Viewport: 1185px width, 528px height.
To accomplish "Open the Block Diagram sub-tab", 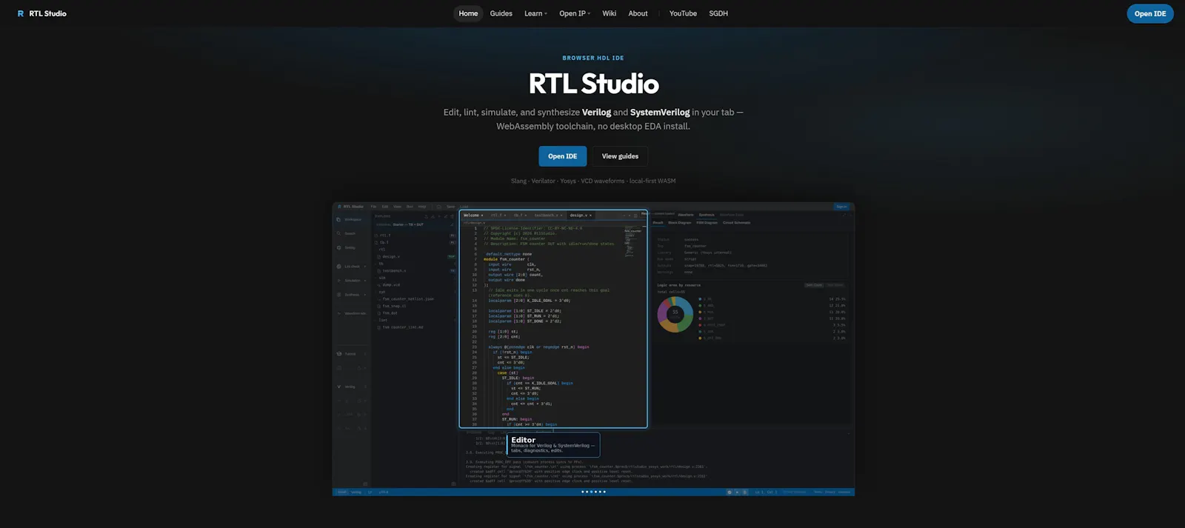I will (x=680, y=223).
